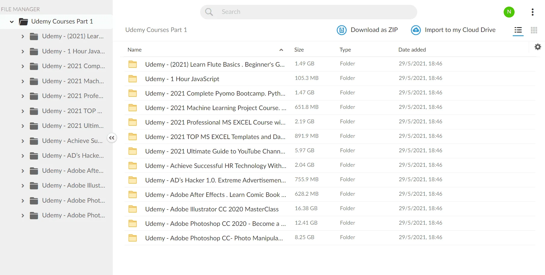This screenshot has width=545, height=275.
Task: Click folder icon for Learn Flute Basics row
Action: (133, 64)
